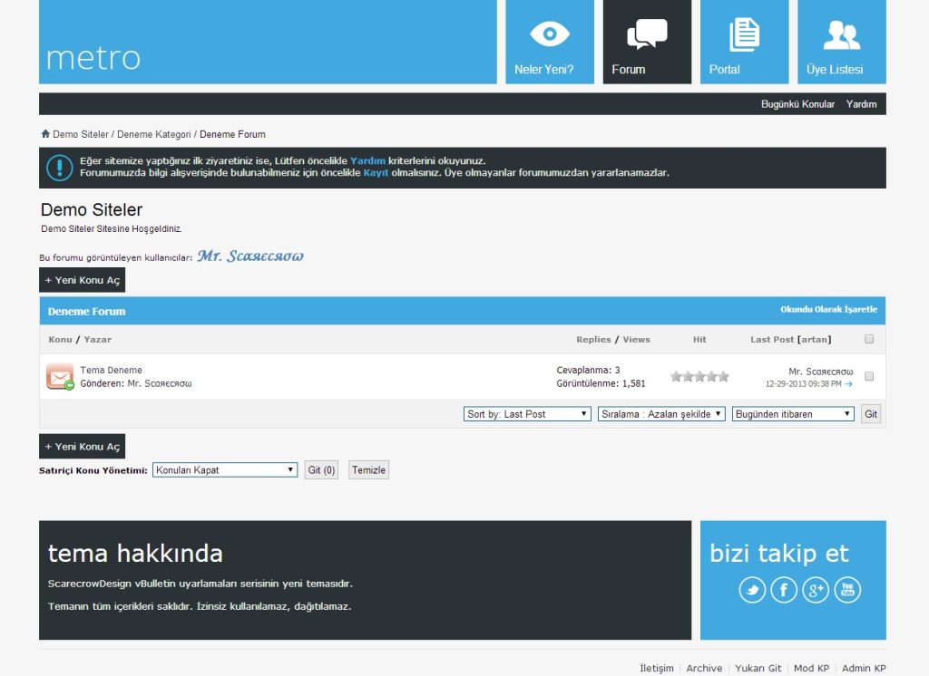Toggle the select-all threads checkbox in header
Screen dimensions: 929x676
[868, 339]
